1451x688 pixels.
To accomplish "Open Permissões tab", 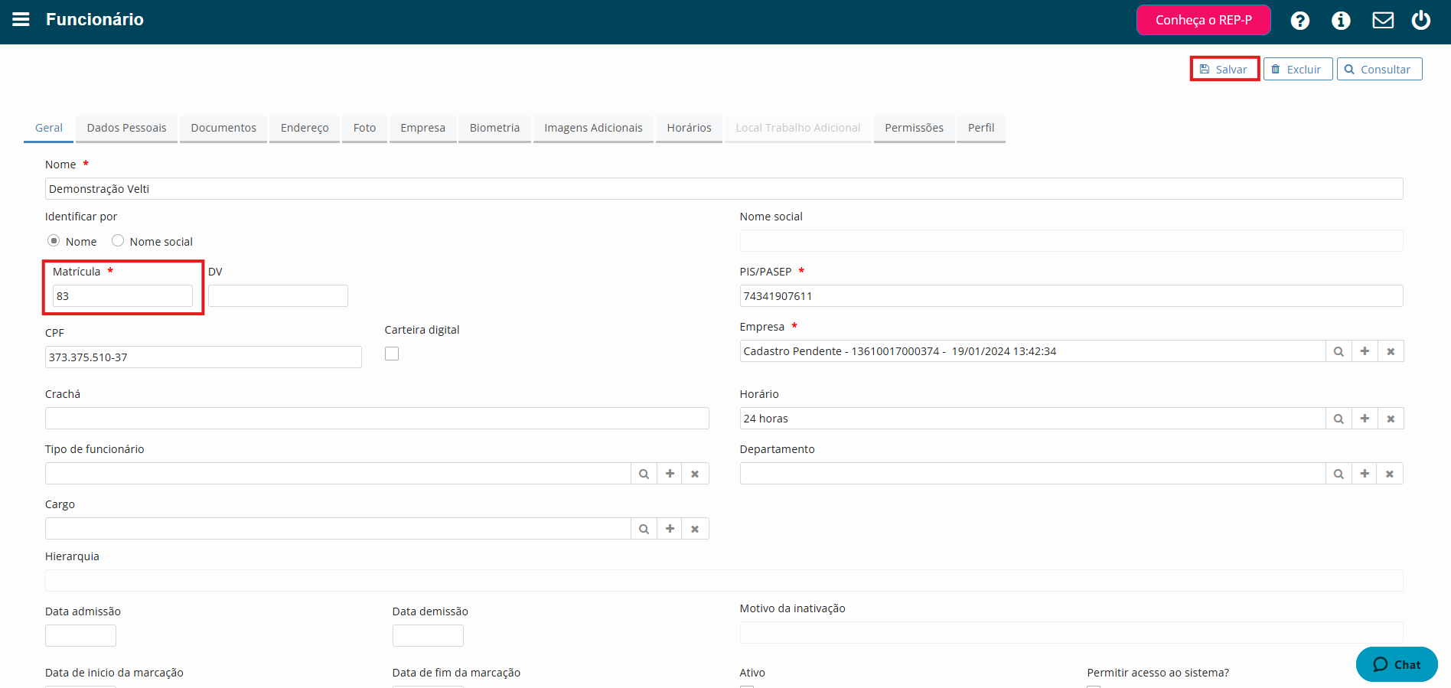I will point(914,128).
